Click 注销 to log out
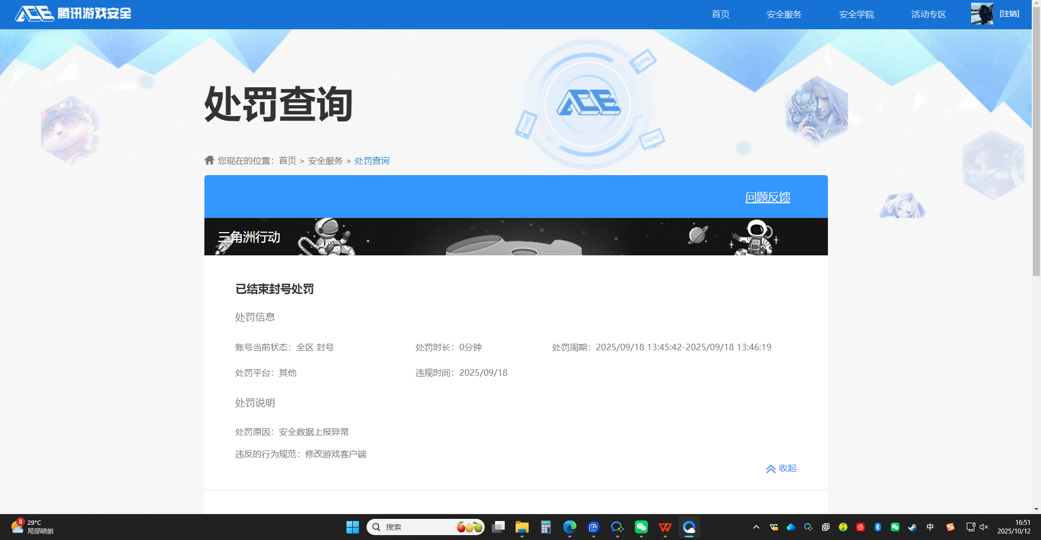1041x540 pixels. [1010, 14]
